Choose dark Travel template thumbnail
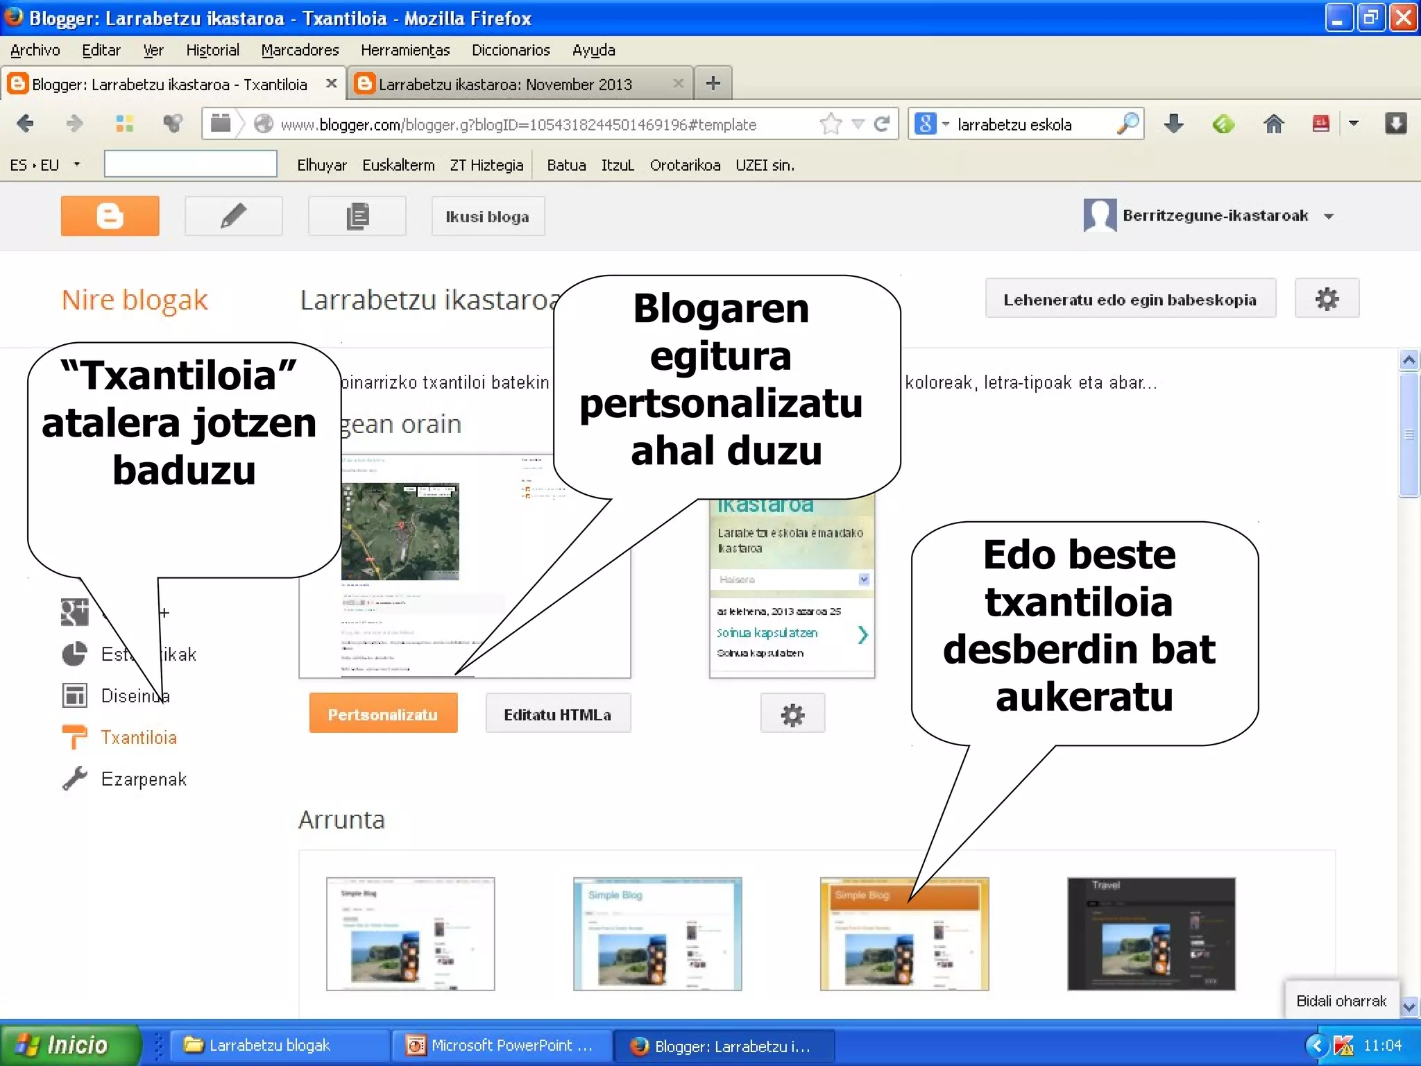Image resolution: width=1421 pixels, height=1066 pixels. click(1152, 933)
